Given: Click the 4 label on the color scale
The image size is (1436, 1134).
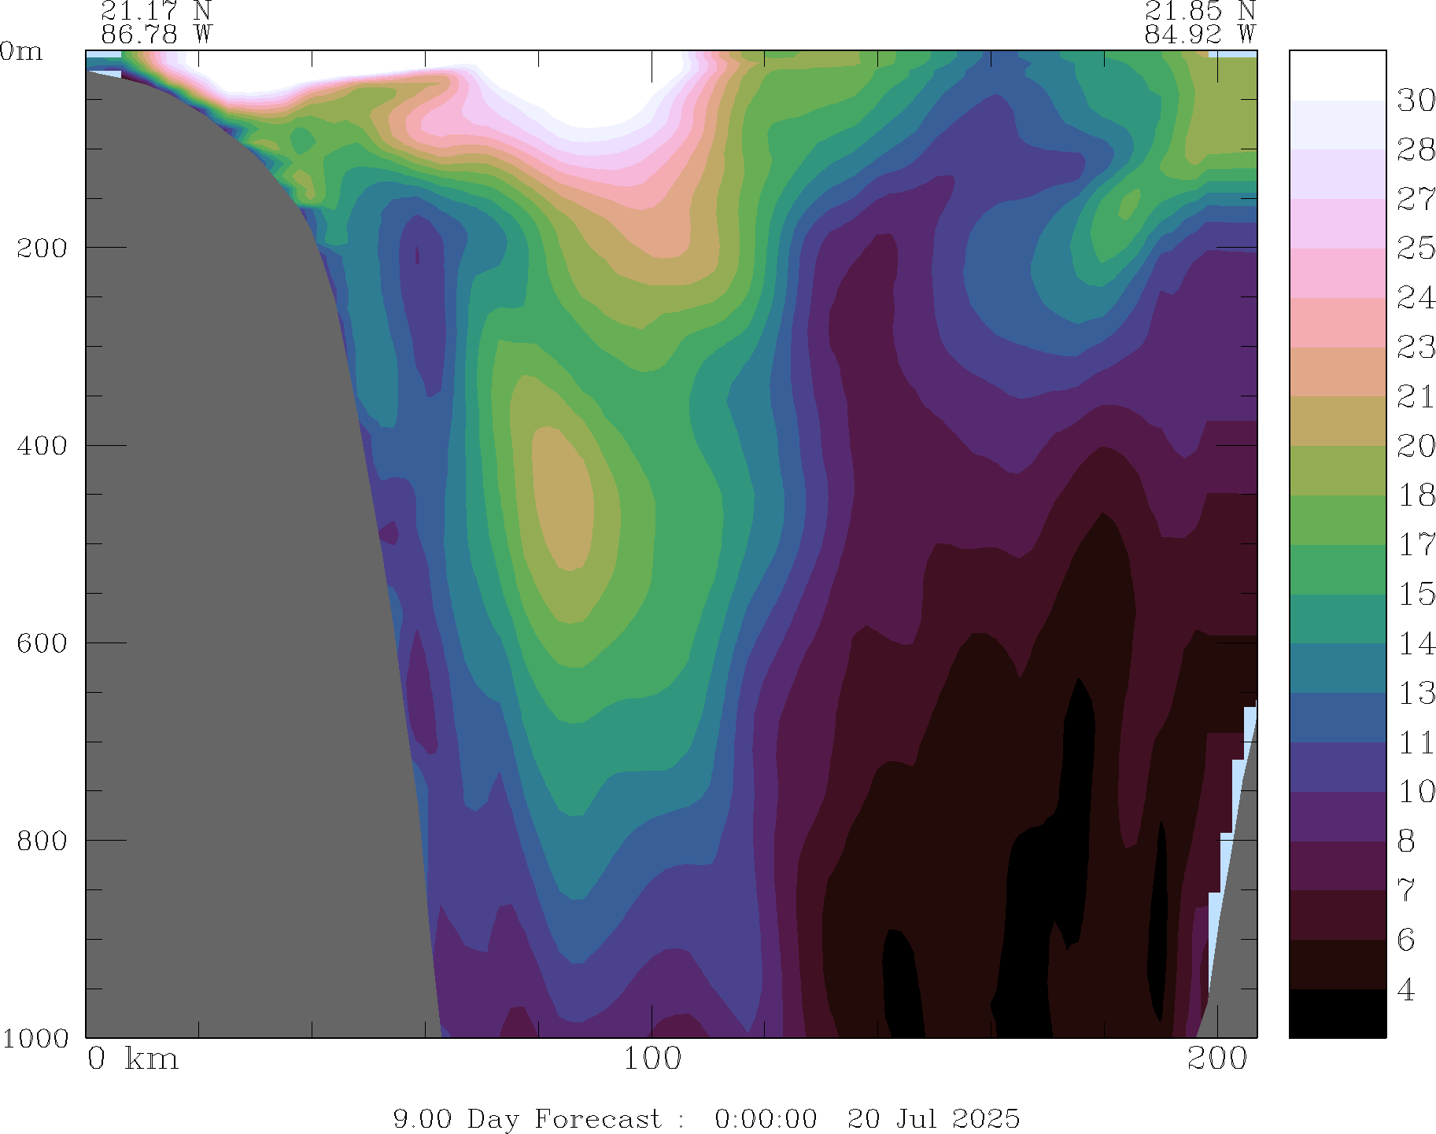Looking at the screenshot, I should (1406, 990).
